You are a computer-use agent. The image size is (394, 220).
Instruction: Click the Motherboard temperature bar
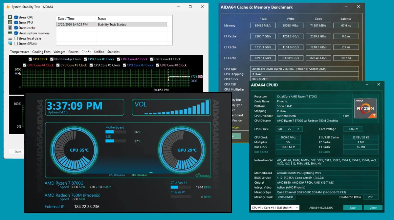(116, 132)
